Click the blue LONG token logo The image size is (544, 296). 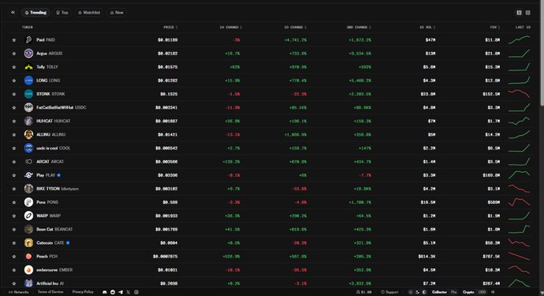(29, 81)
